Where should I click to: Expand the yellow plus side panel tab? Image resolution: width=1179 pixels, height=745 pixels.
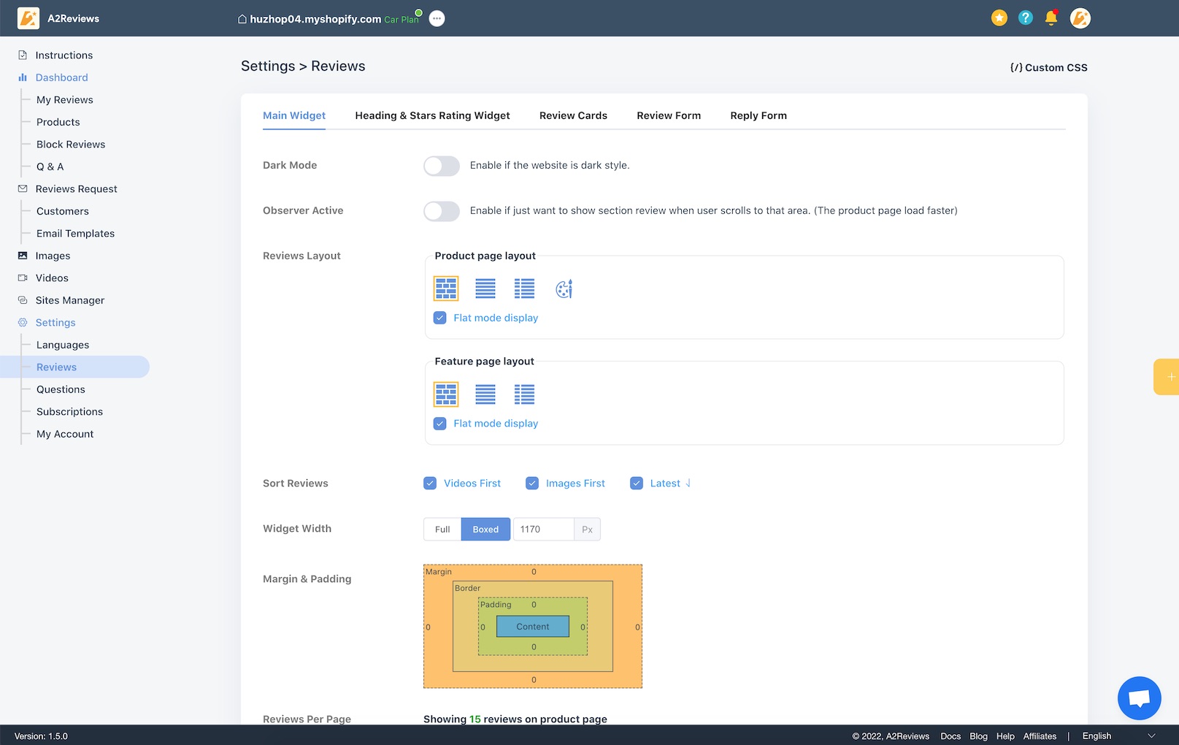click(1168, 377)
